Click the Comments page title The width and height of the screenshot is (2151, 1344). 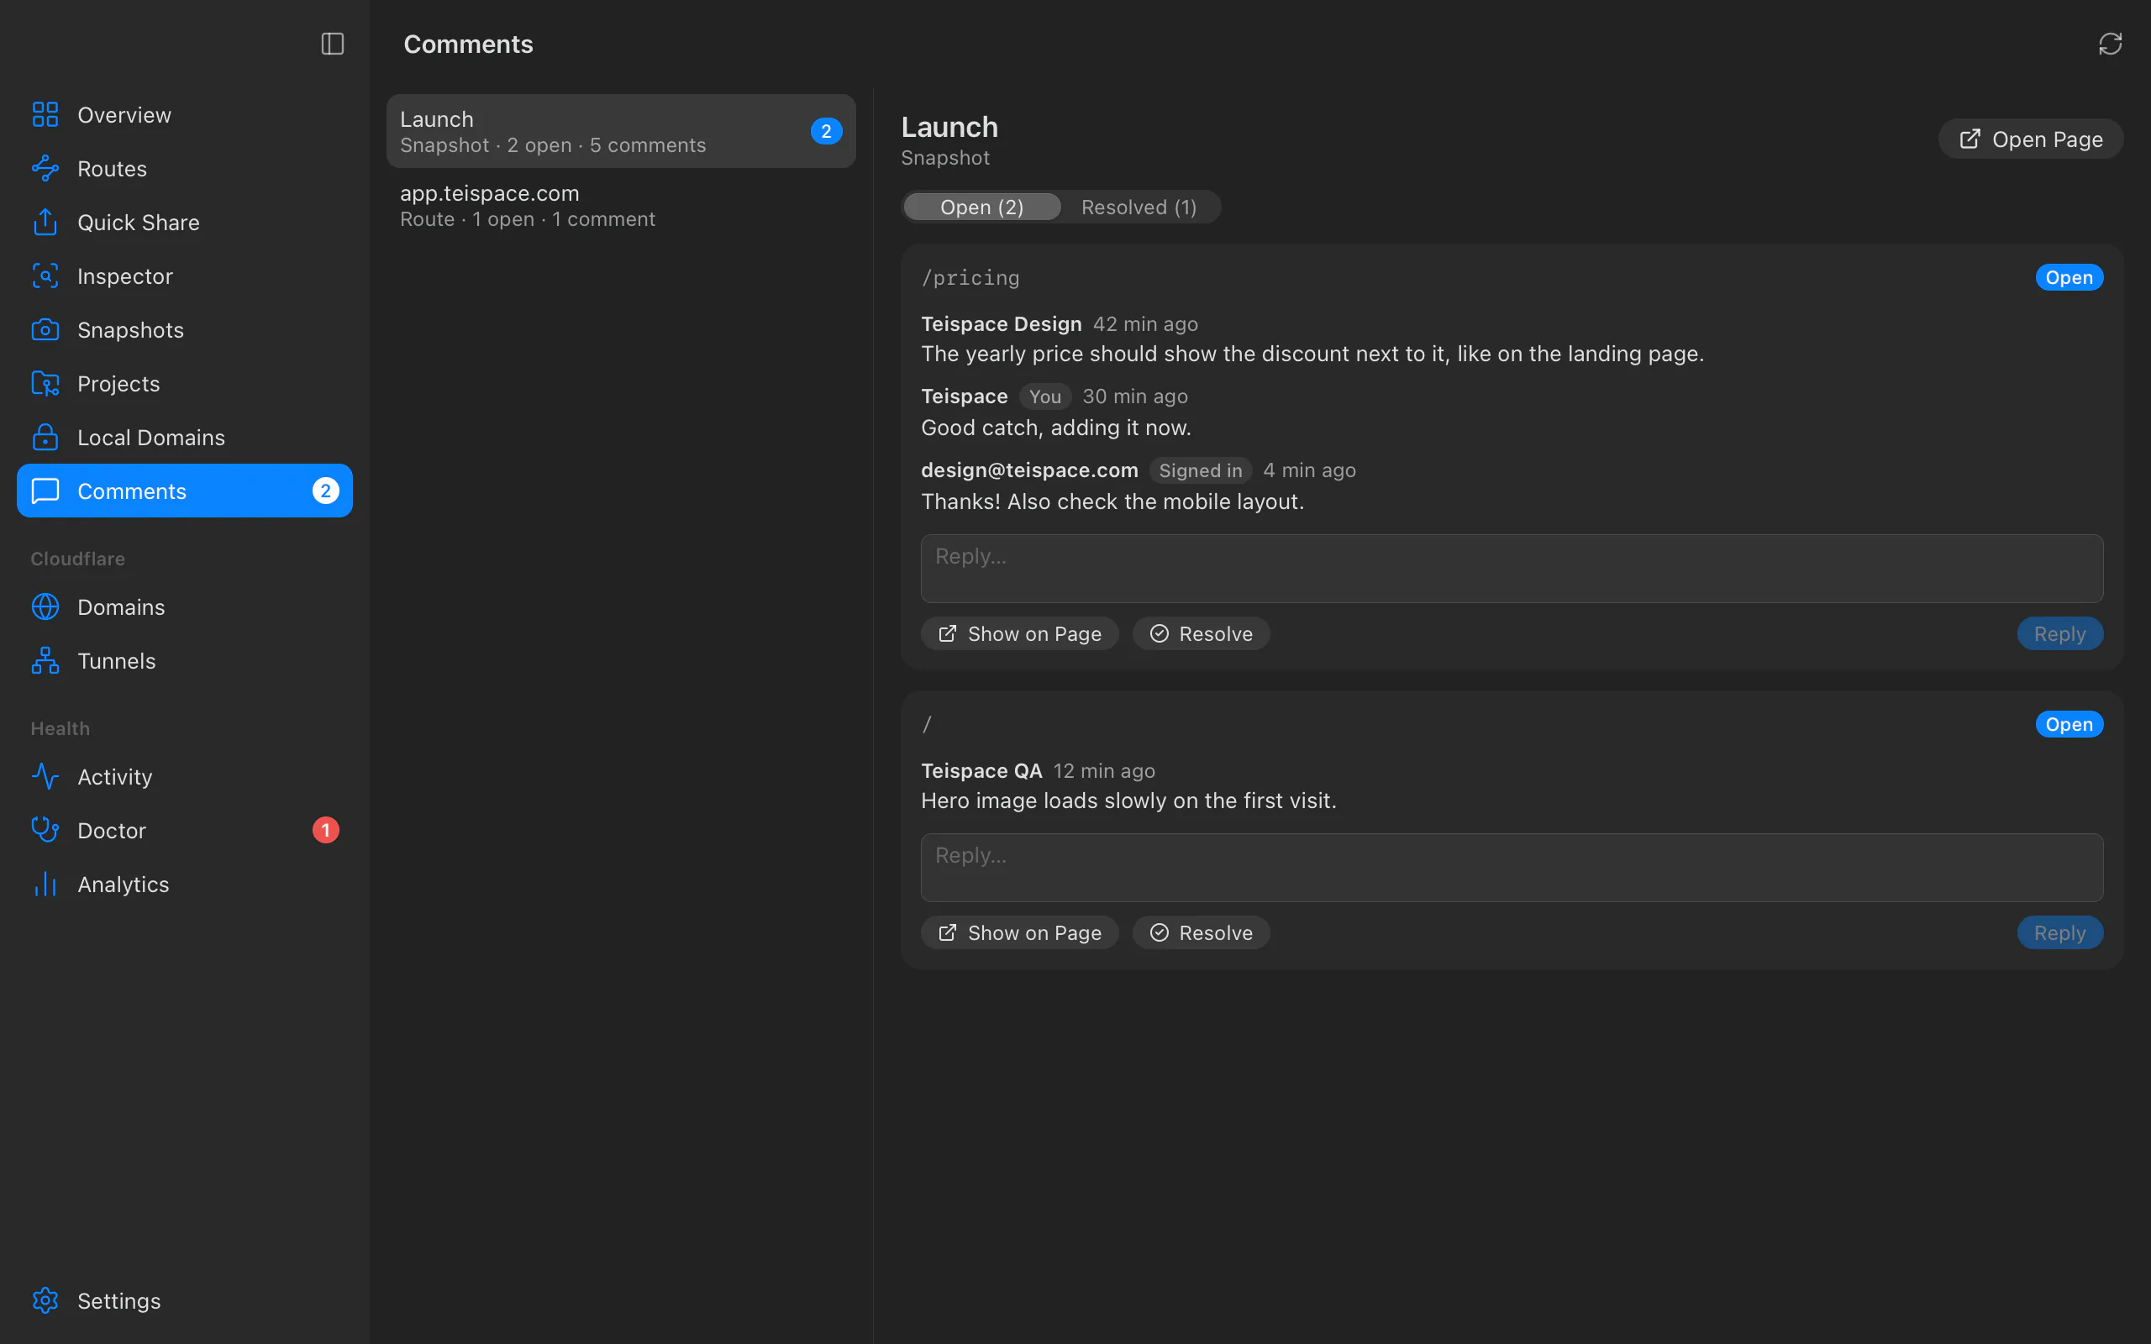(x=468, y=44)
